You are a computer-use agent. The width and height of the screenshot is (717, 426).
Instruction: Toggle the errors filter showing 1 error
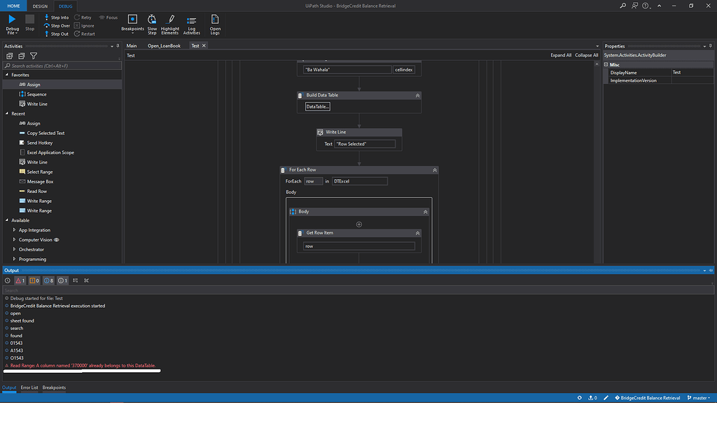point(21,280)
